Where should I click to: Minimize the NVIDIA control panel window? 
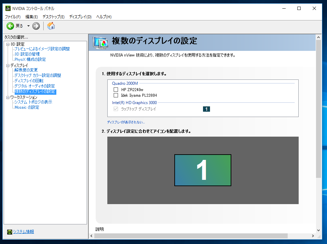pyautogui.click(x=284, y=8)
